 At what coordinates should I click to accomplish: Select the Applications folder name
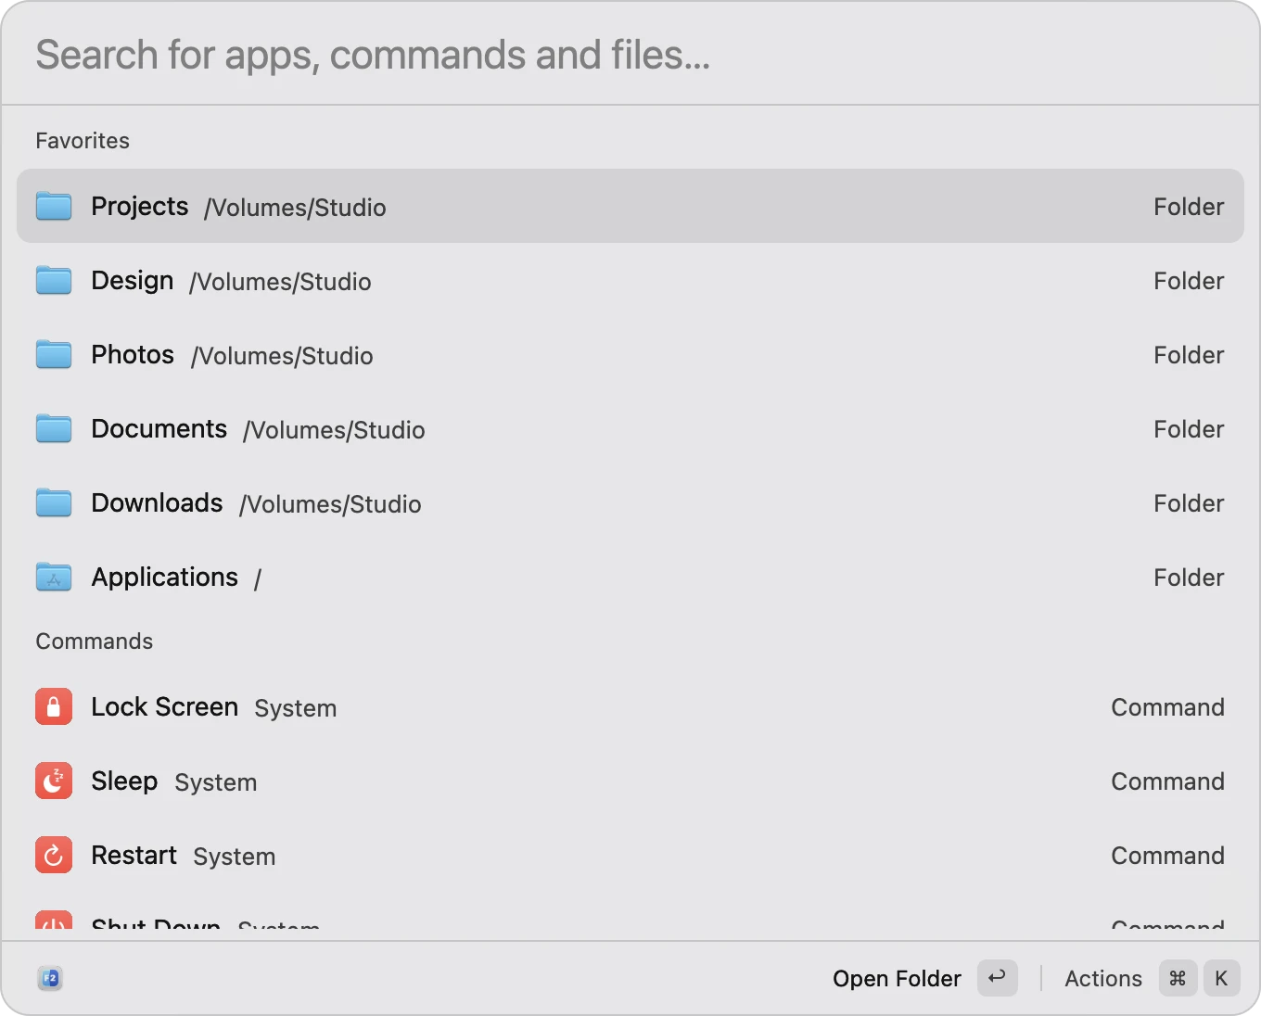[165, 578]
